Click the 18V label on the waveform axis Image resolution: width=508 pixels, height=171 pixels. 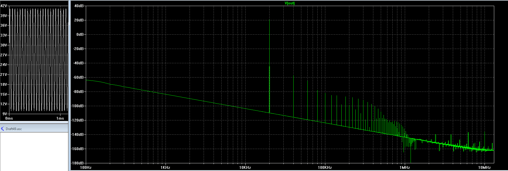(x=4, y=85)
